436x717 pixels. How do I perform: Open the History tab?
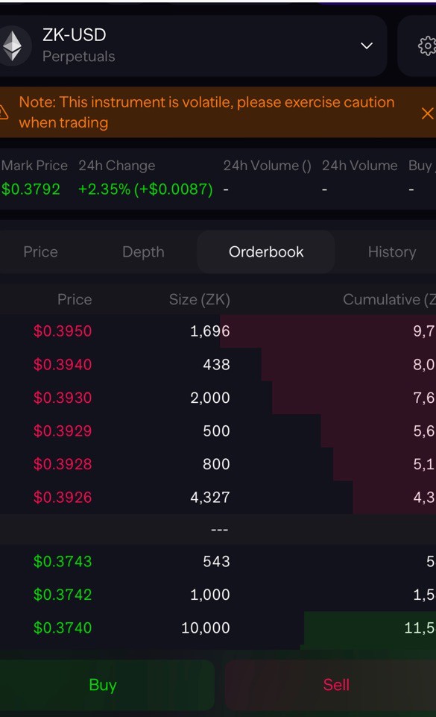point(392,252)
